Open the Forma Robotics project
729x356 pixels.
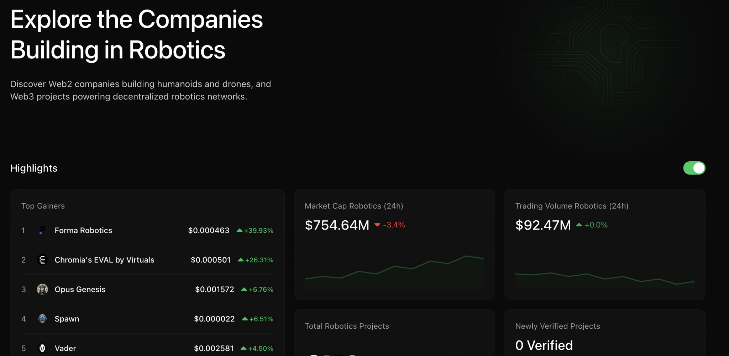[x=83, y=230]
